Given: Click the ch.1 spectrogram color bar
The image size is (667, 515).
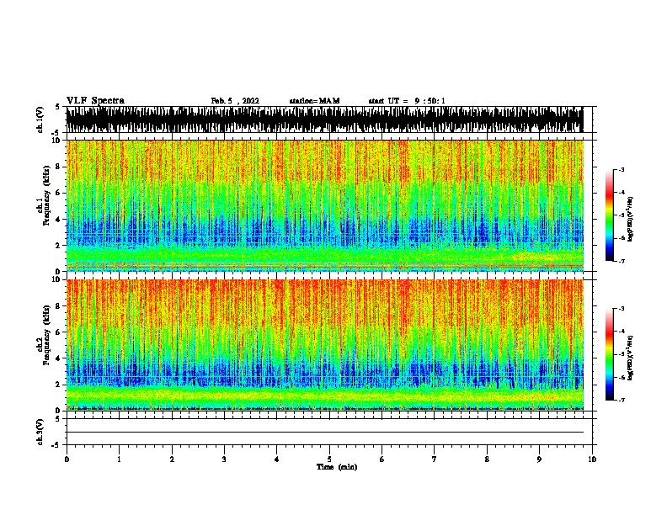Looking at the screenshot, I should pos(609,215).
